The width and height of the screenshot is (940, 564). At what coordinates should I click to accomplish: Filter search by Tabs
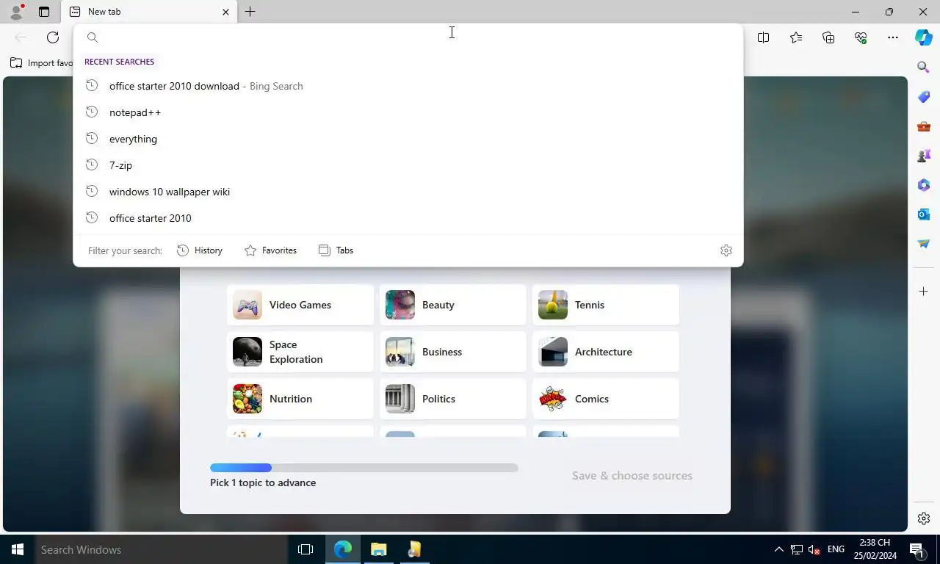tap(336, 250)
